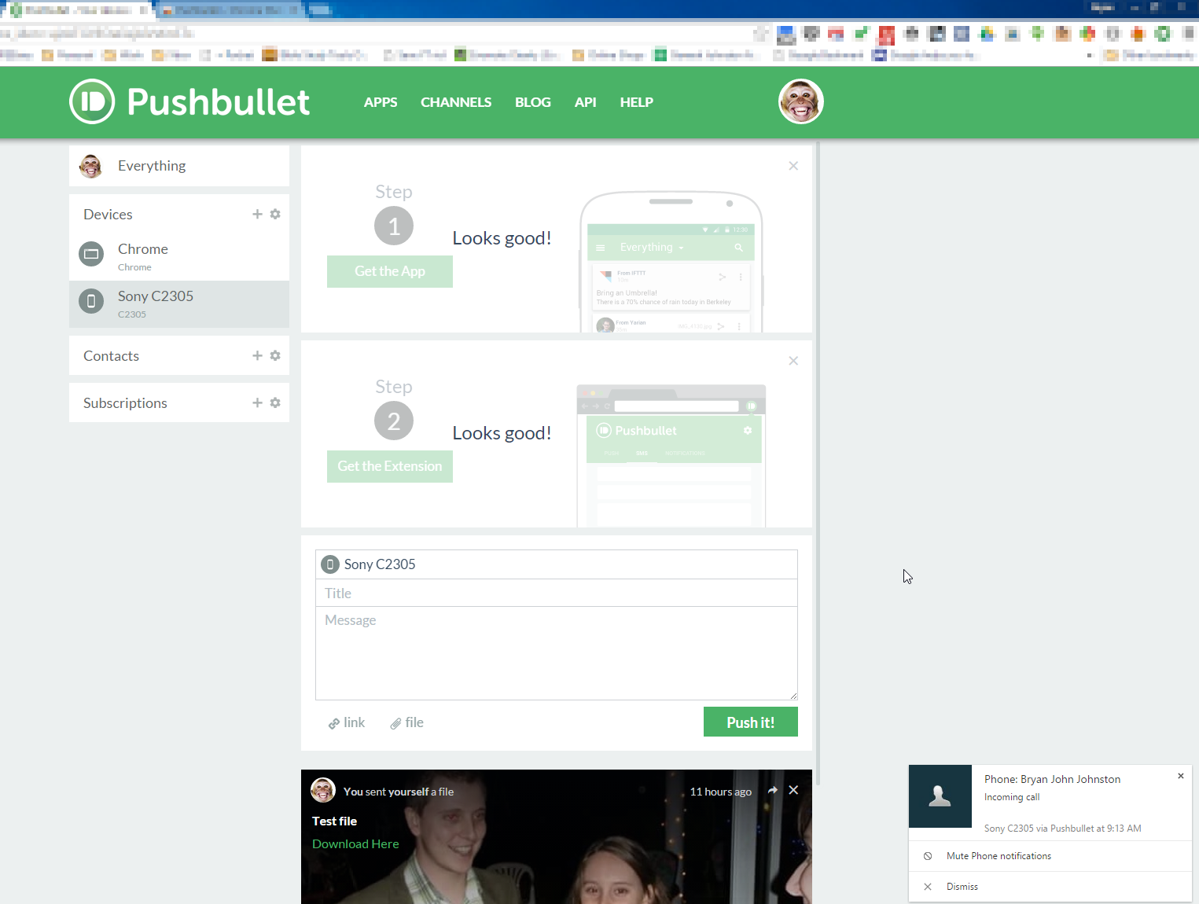Mute Phone notifications in popup
This screenshot has height=904, width=1199.
pos(1050,856)
